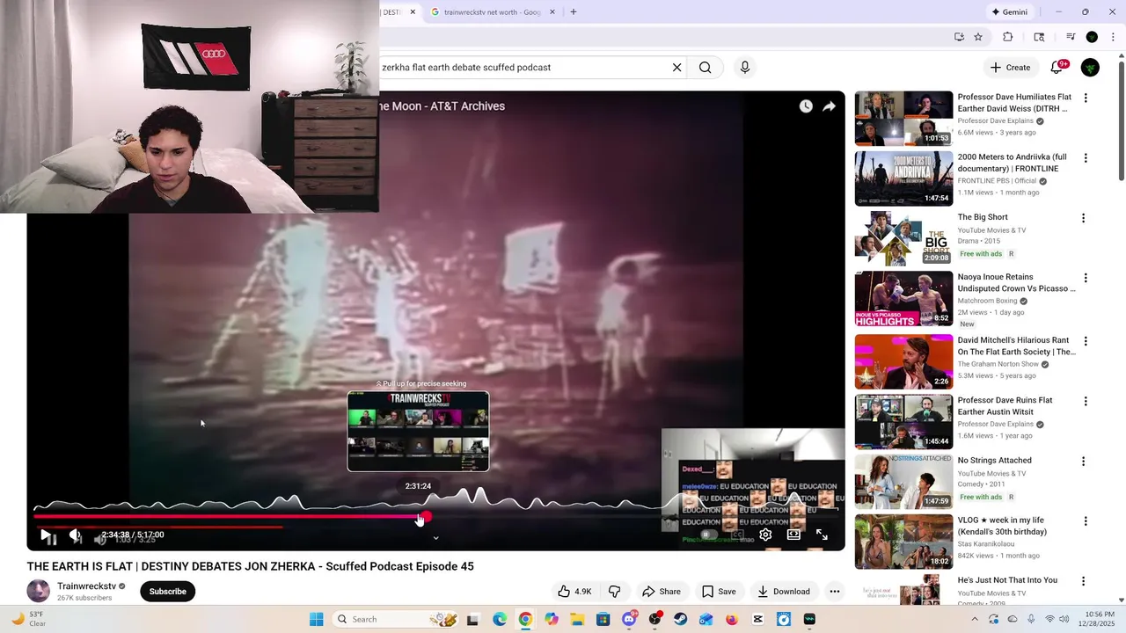The height and width of the screenshot is (633, 1126).
Task: Click the Trainwreckstv channel avatar
Action: click(x=39, y=591)
